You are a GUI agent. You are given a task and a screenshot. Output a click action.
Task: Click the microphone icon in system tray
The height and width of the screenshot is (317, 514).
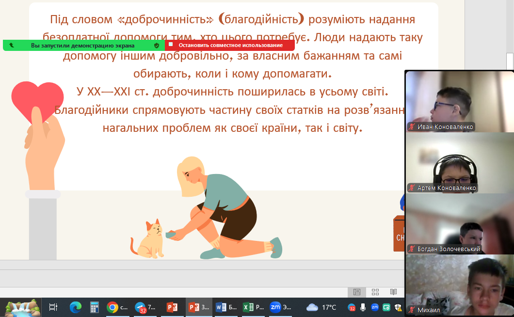pyautogui.click(x=363, y=307)
